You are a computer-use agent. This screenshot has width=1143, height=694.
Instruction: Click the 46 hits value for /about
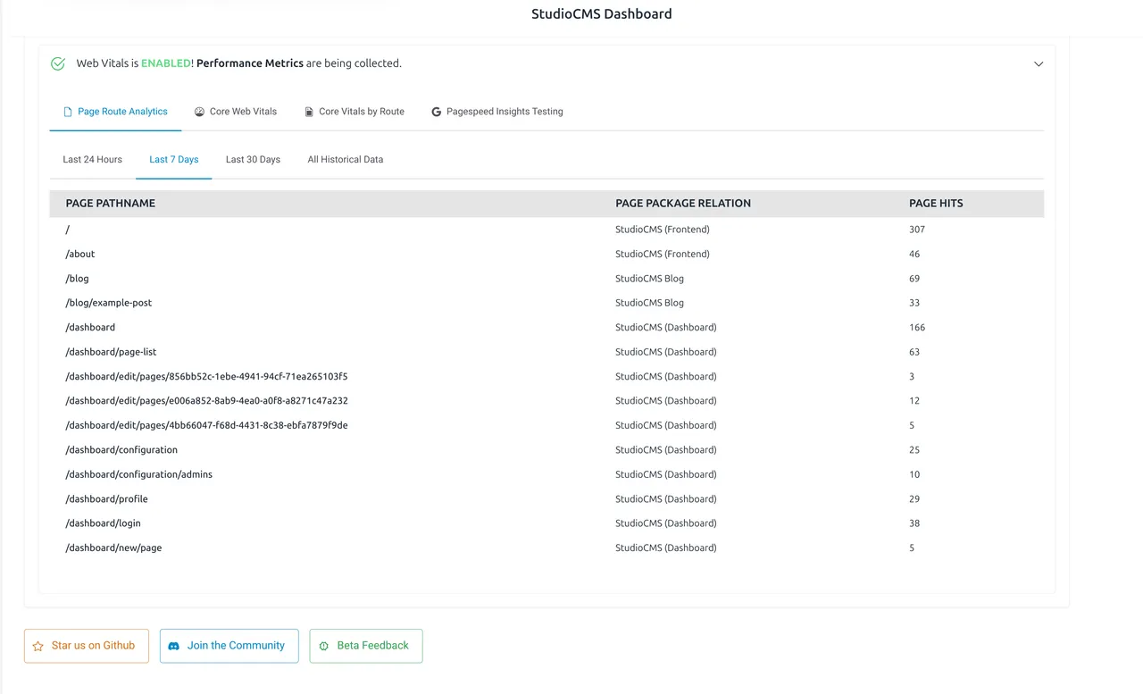point(914,254)
